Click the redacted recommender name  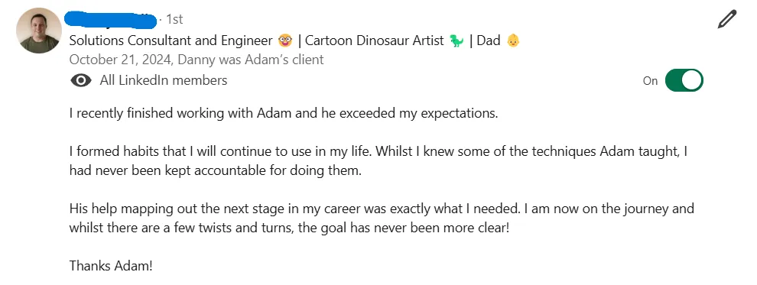tap(111, 19)
